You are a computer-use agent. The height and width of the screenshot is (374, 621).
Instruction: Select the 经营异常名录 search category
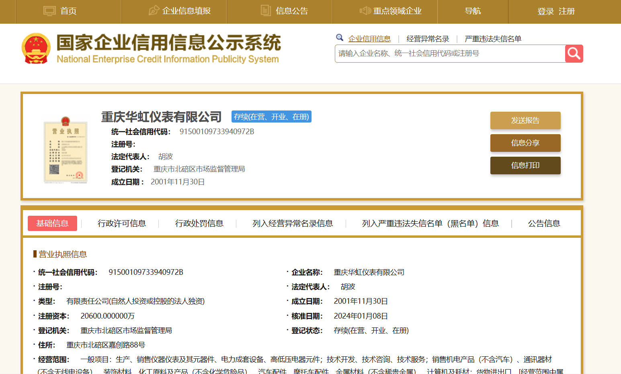[x=428, y=39]
